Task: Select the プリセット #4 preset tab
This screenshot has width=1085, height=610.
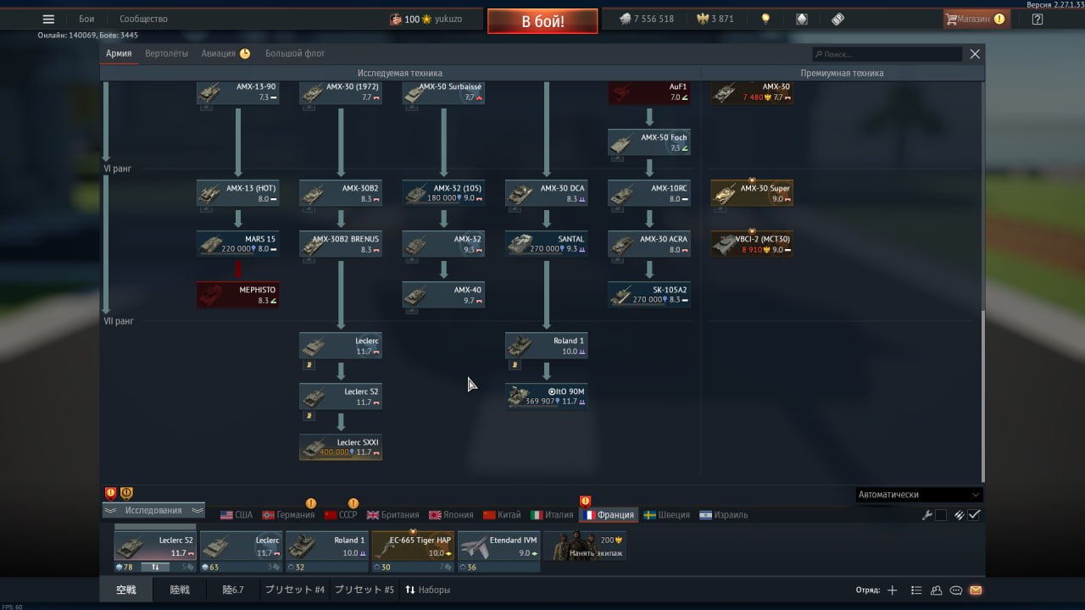Action: pyautogui.click(x=294, y=590)
